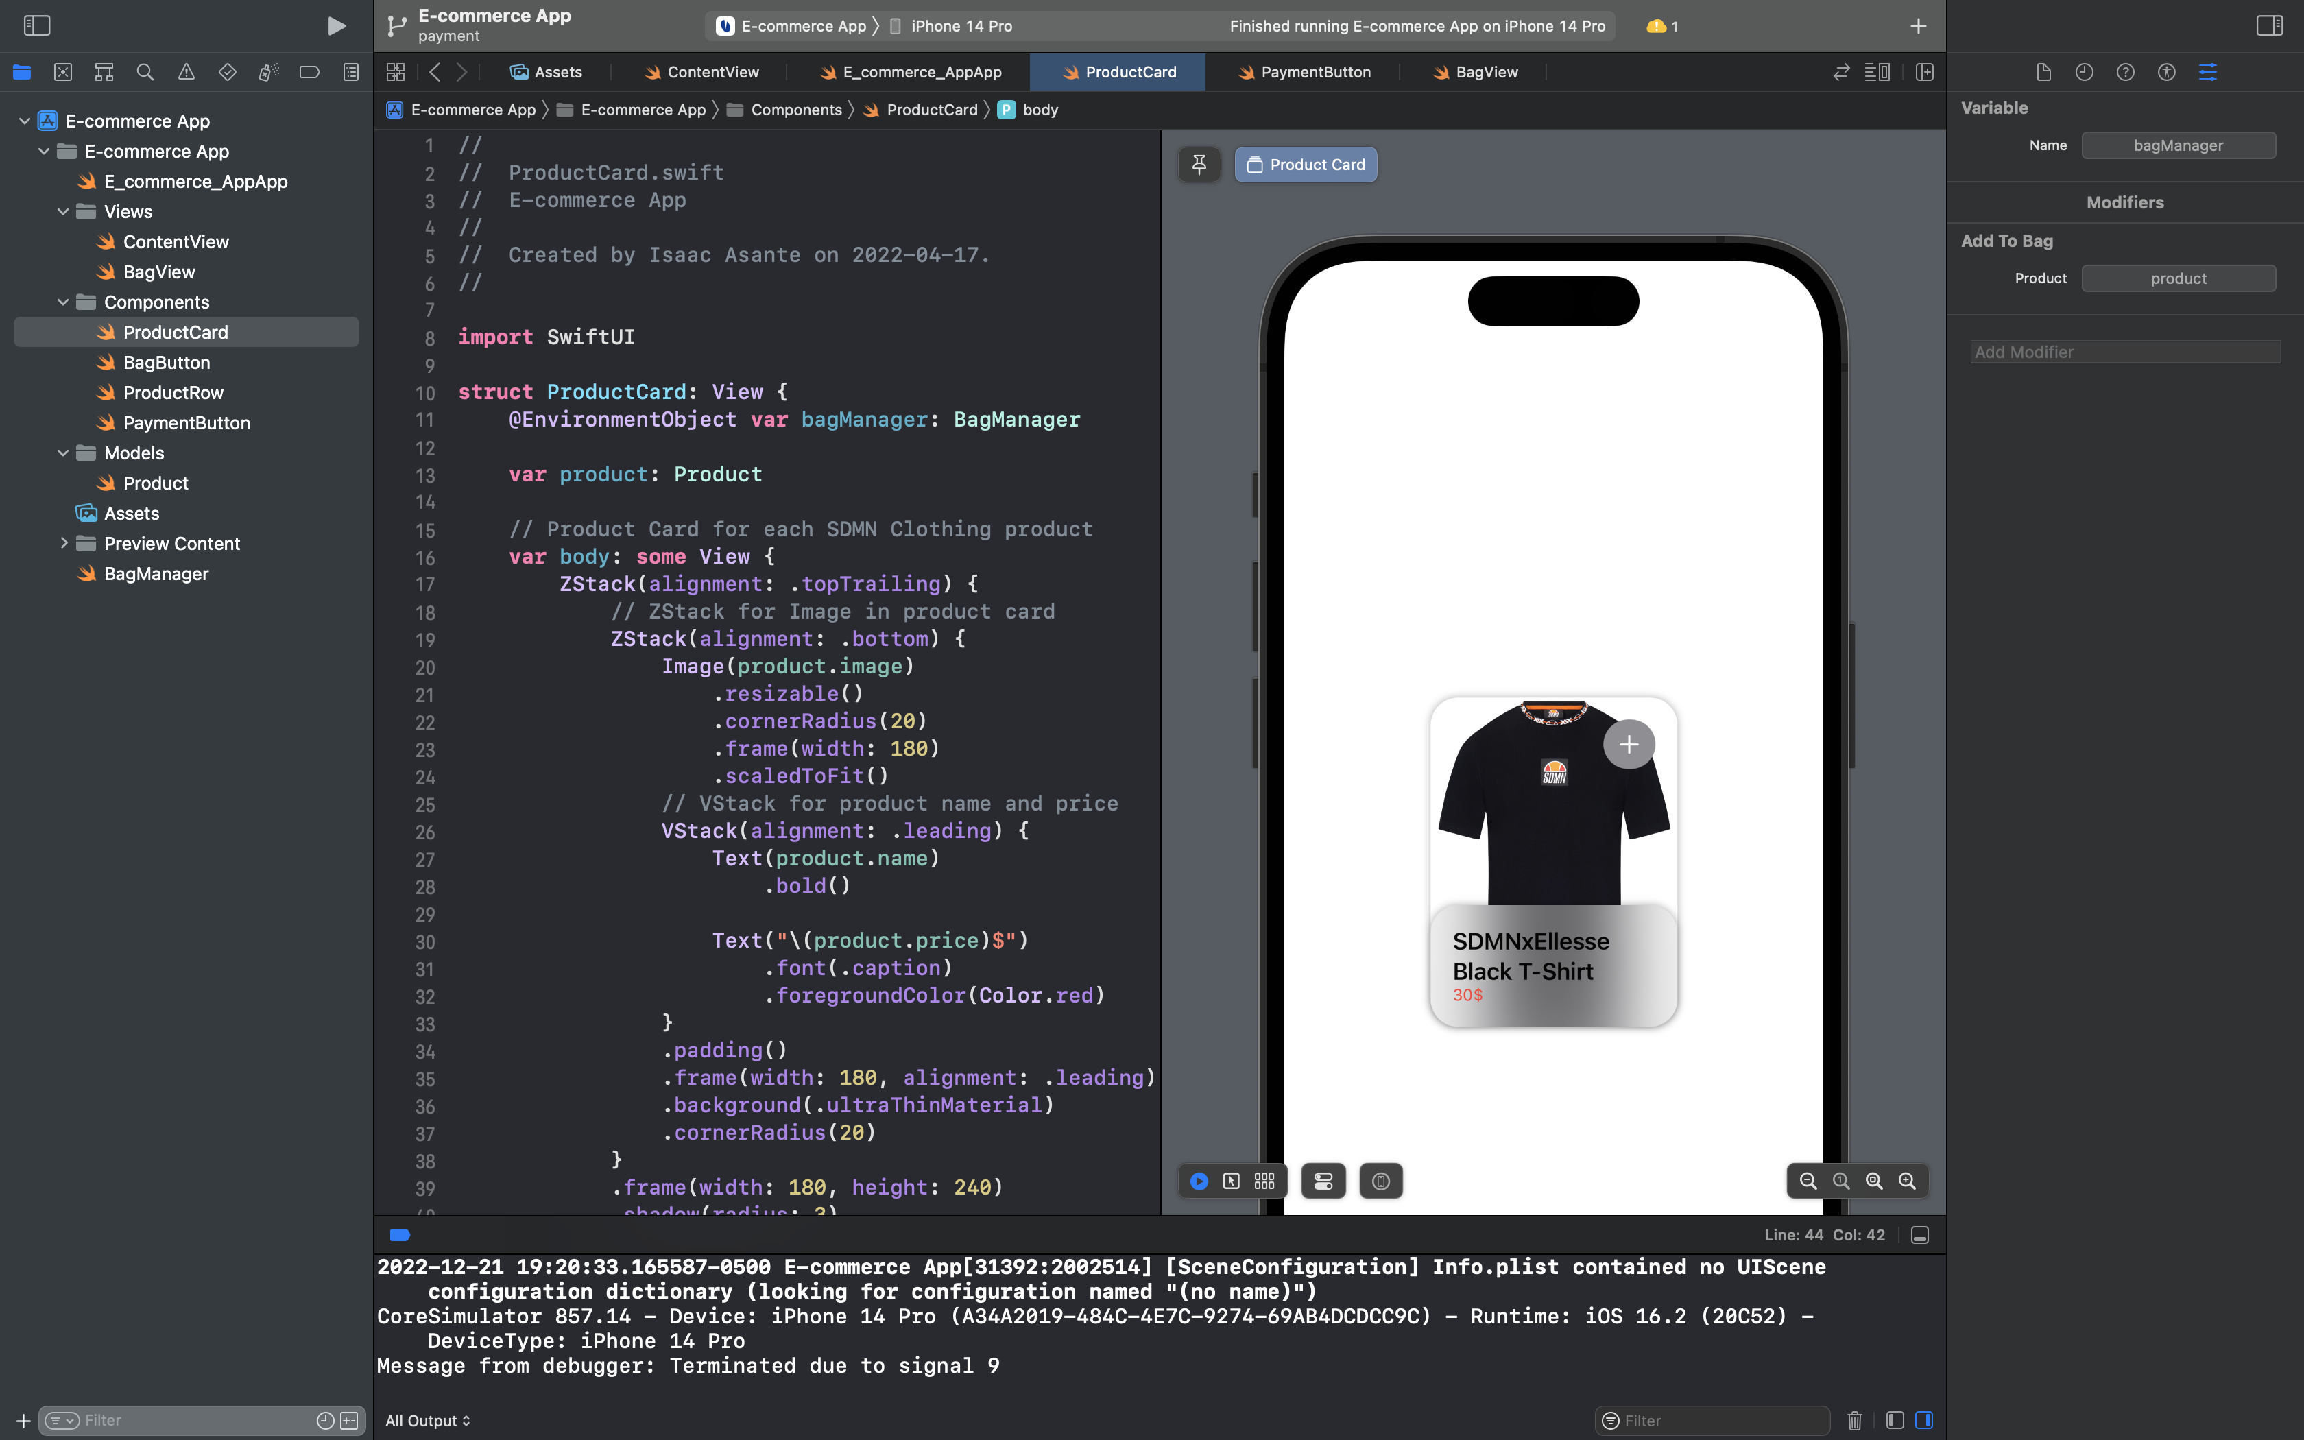This screenshot has width=2304, height=1440.
Task: Click the Product Card preview button
Action: click(x=1306, y=165)
